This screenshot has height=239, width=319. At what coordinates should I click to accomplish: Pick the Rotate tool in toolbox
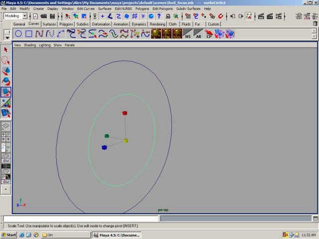pyautogui.click(x=6, y=82)
